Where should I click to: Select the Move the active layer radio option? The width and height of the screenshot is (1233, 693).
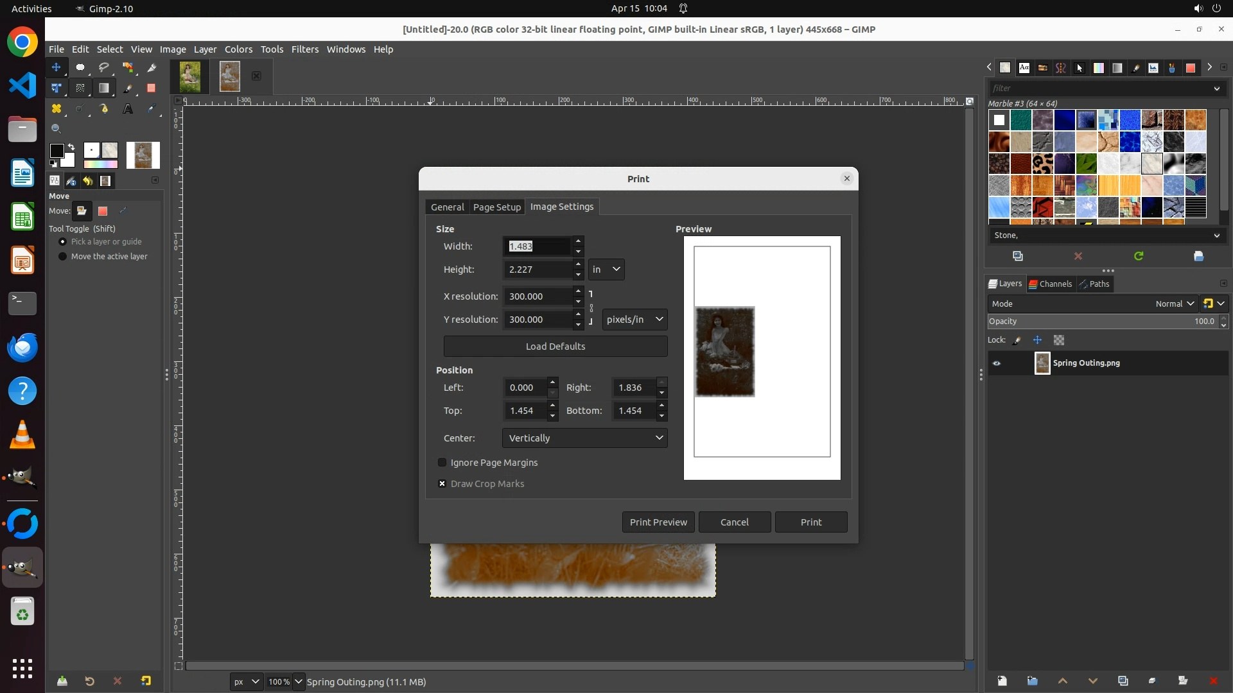coord(63,257)
